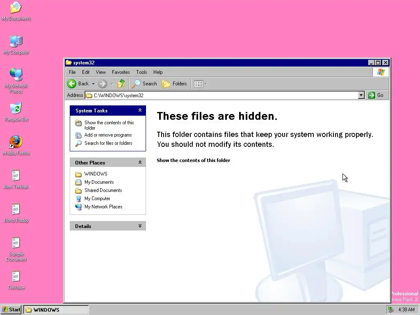Open the Views dropdown arrow
The height and width of the screenshot is (315, 420).
pyautogui.click(x=206, y=84)
